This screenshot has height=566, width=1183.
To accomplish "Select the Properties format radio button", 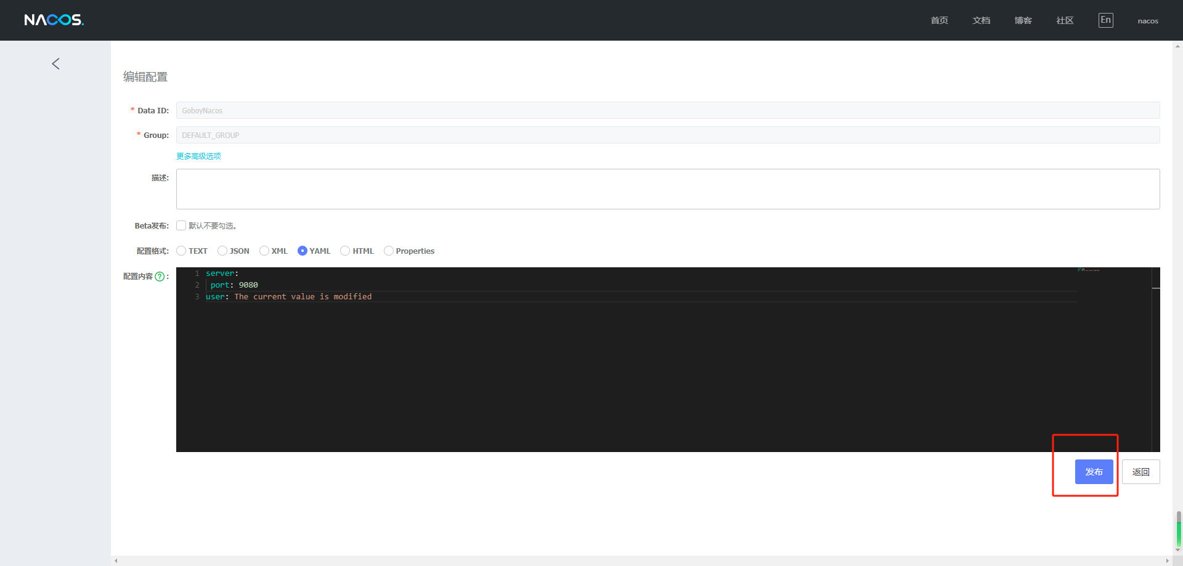I will click(x=389, y=251).
